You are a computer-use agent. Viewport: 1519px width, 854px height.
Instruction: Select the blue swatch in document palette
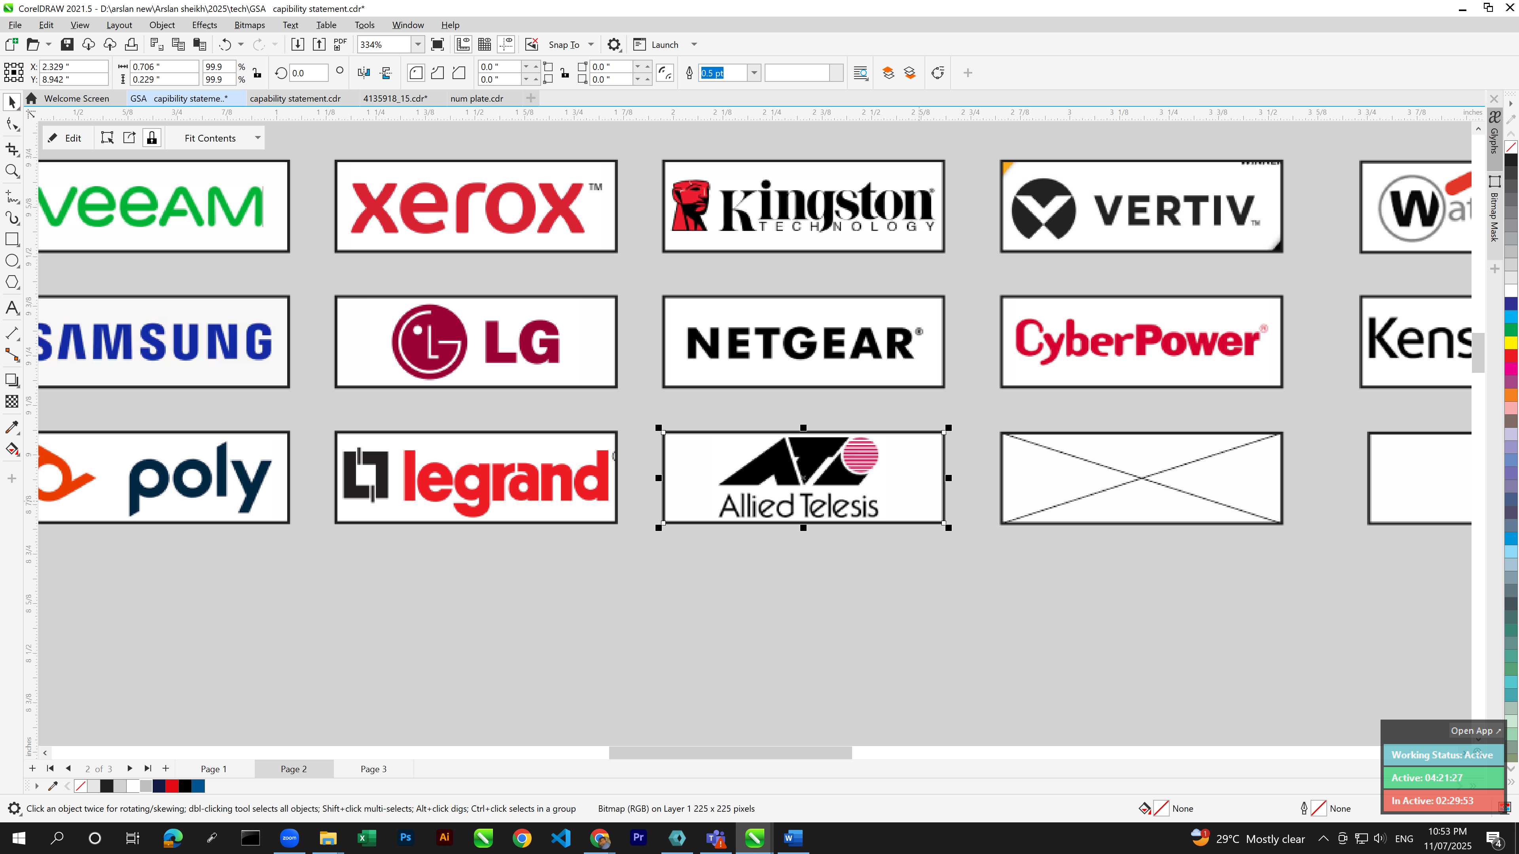(198, 786)
